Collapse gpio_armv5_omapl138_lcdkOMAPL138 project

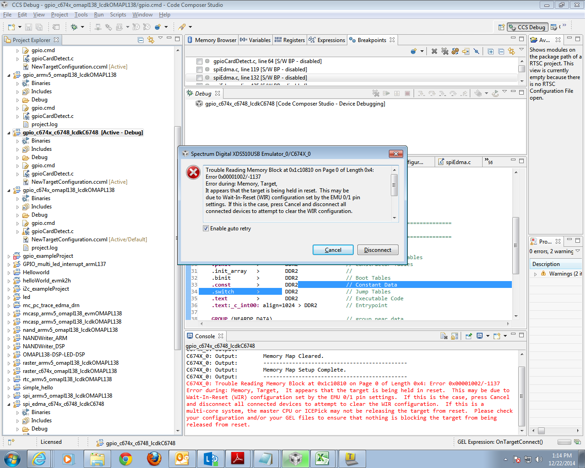(x=9, y=75)
